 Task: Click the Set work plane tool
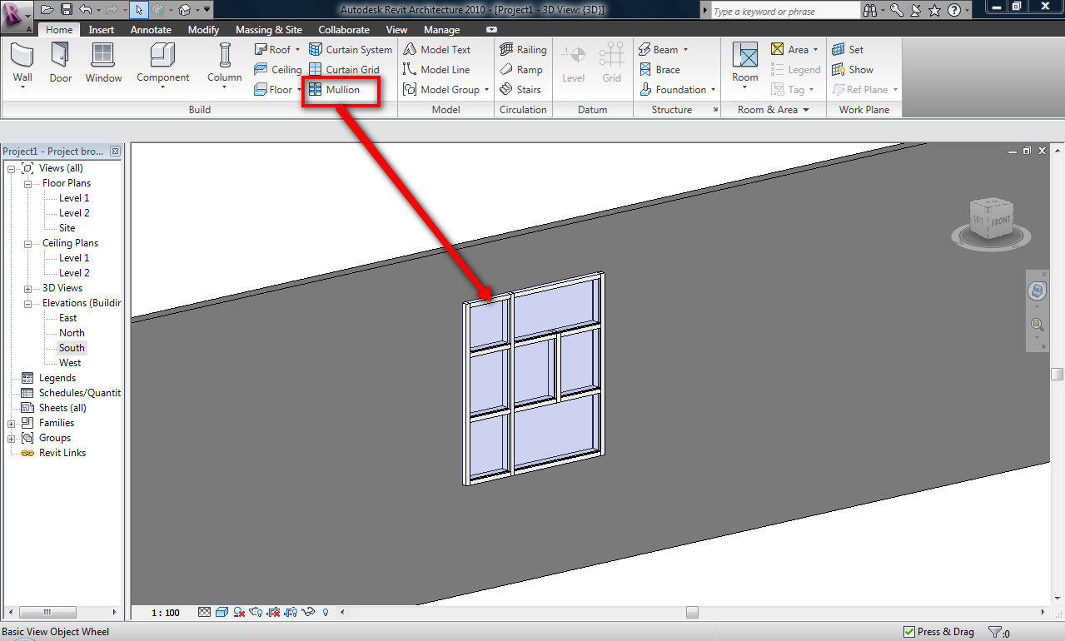pos(848,50)
